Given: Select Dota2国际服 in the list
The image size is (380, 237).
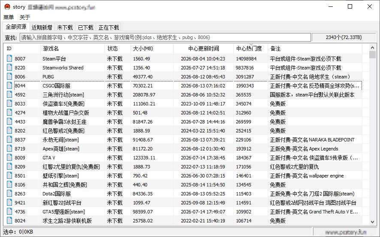Looking at the screenshot, I should pyautogui.click(x=57, y=194).
